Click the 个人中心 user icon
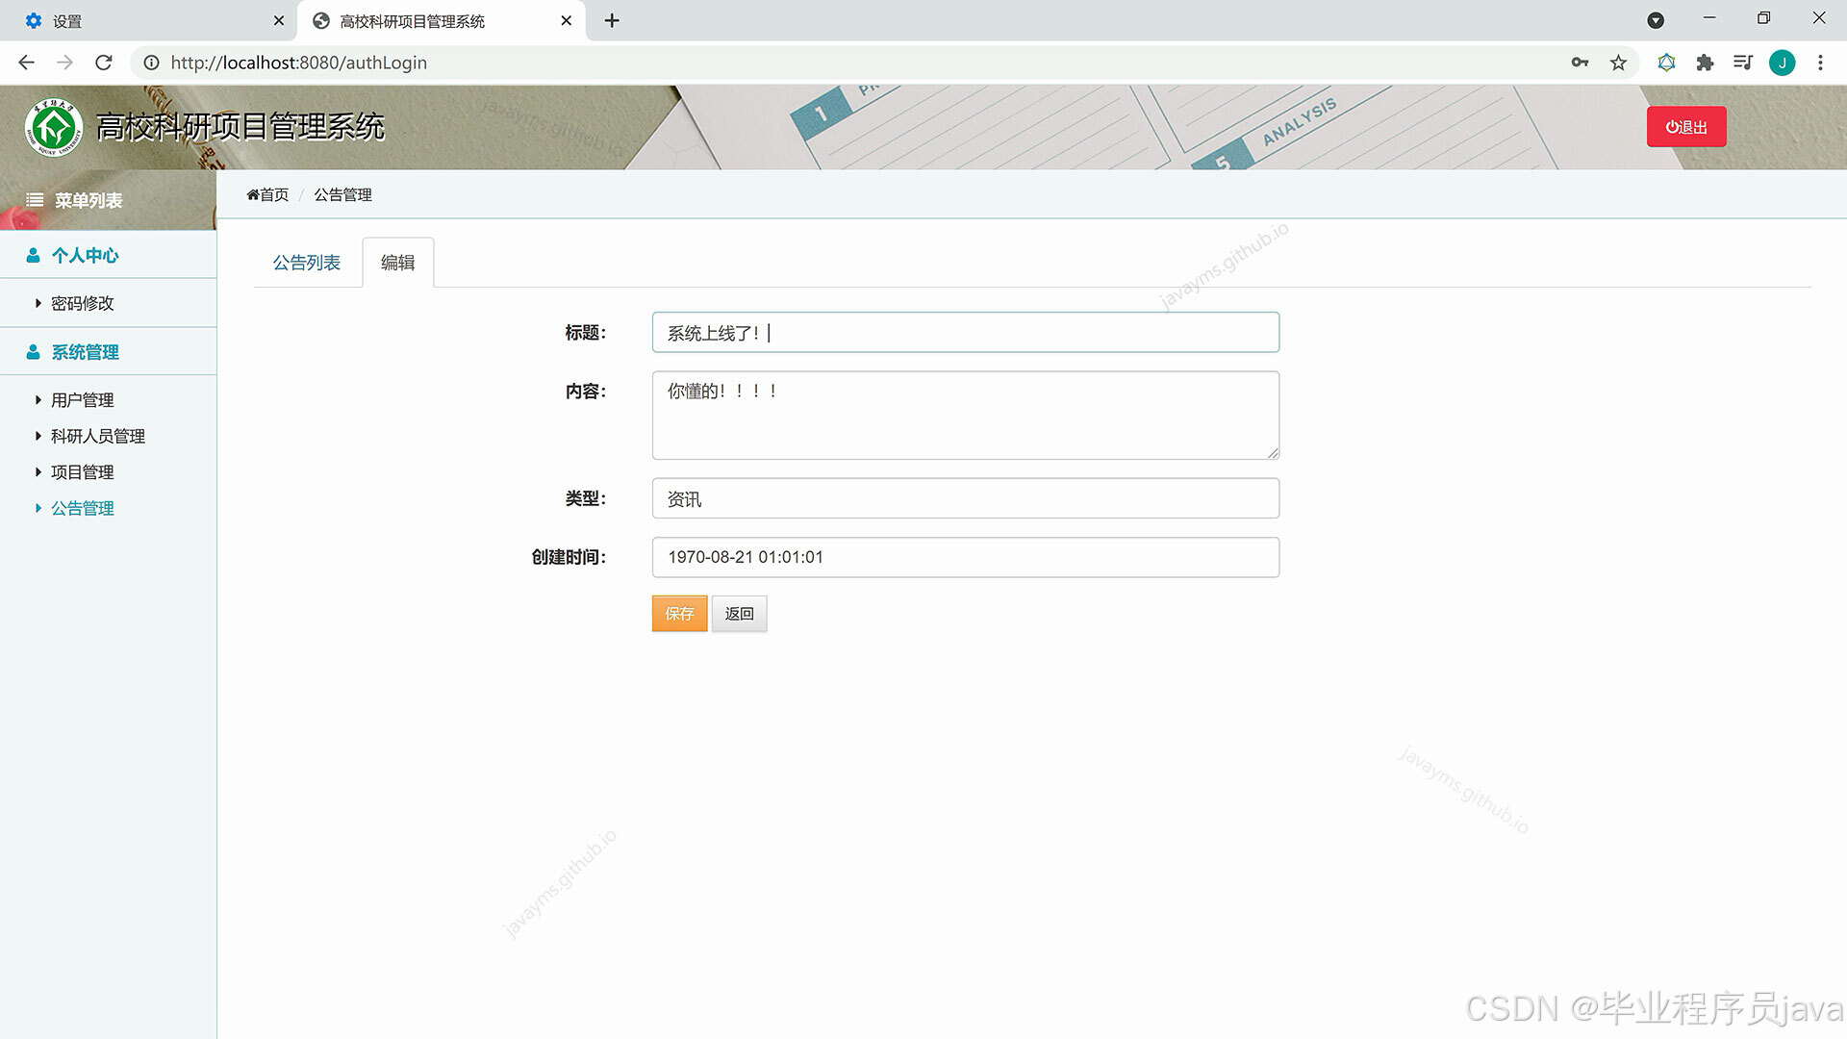The image size is (1847, 1039). [x=33, y=255]
